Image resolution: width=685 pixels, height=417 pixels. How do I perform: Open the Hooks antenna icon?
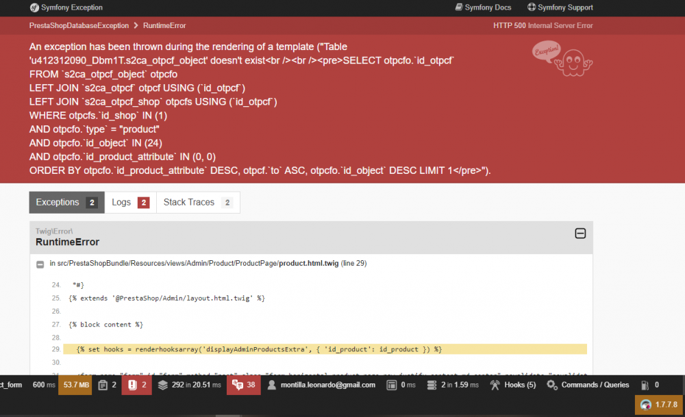point(495,385)
